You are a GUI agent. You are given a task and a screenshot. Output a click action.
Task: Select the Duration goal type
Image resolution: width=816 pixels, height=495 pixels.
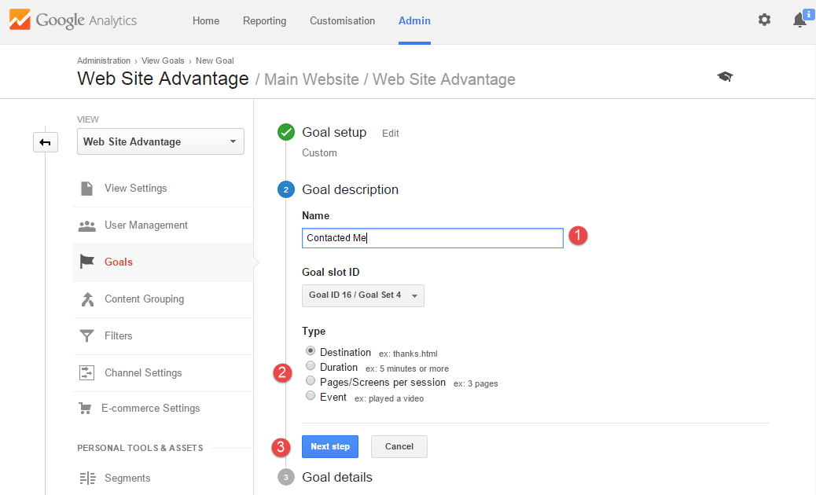pyautogui.click(x=311, y=365)
